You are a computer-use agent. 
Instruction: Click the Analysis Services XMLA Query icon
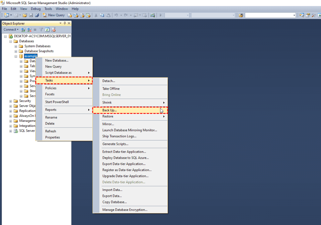click(x=88, y=15)
